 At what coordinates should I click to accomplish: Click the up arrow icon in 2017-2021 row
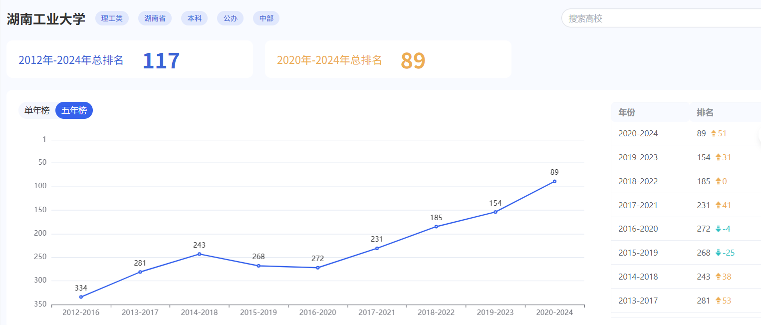(718, 205)
